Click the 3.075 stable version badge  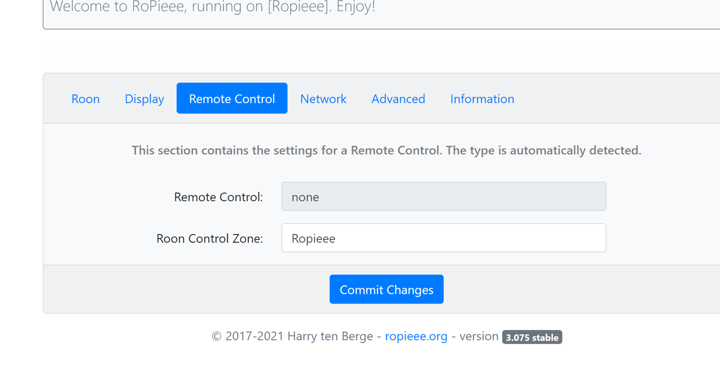pos(532,337)
